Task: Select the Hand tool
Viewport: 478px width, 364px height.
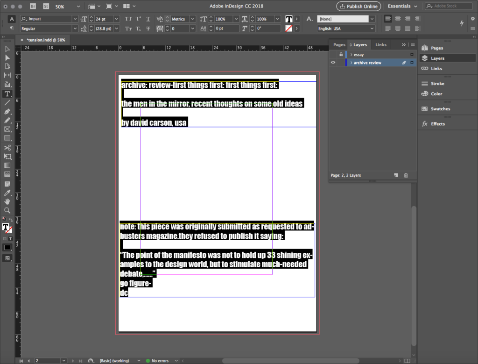Action: point(7,201)
